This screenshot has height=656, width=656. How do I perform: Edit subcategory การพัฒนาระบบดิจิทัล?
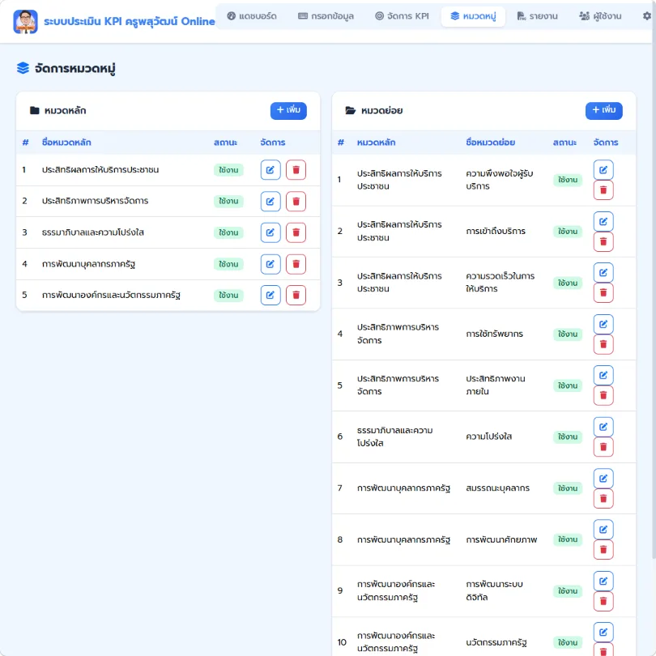click(x=603, y=581)
